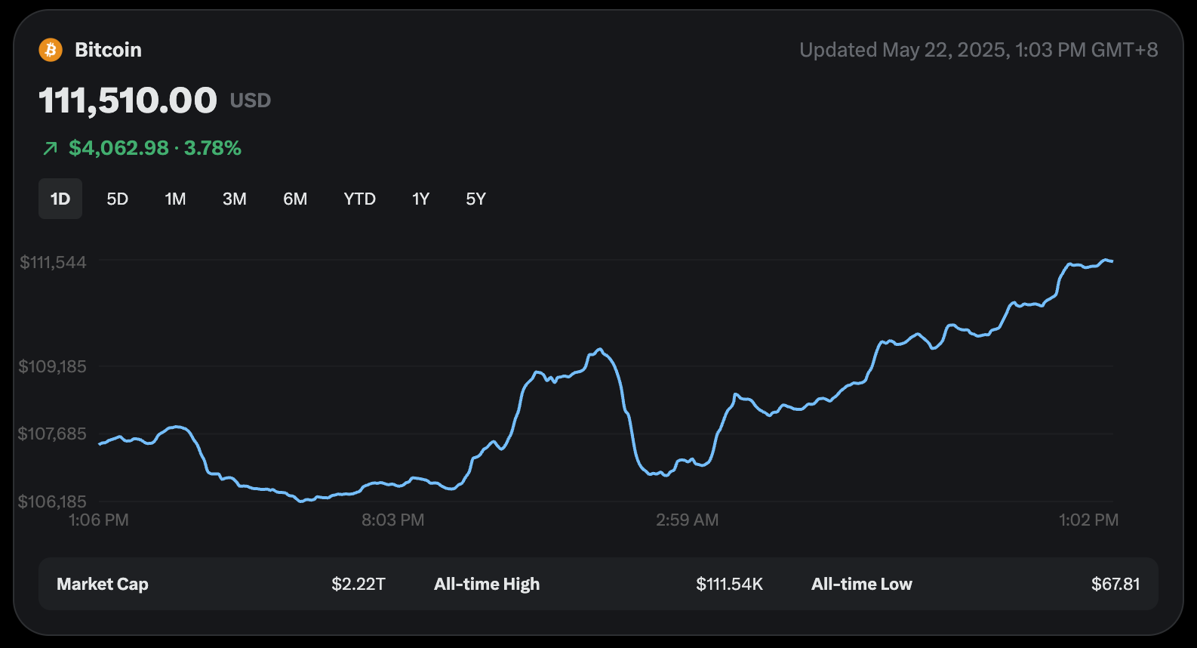View the 5Y price history
Image resolution: width=1197 pixels, height=648 pixels.
[x=475, y=199]
